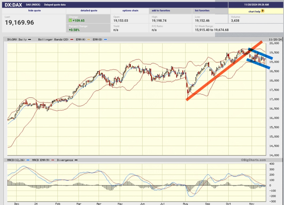Open the detailed quote view

89,11
